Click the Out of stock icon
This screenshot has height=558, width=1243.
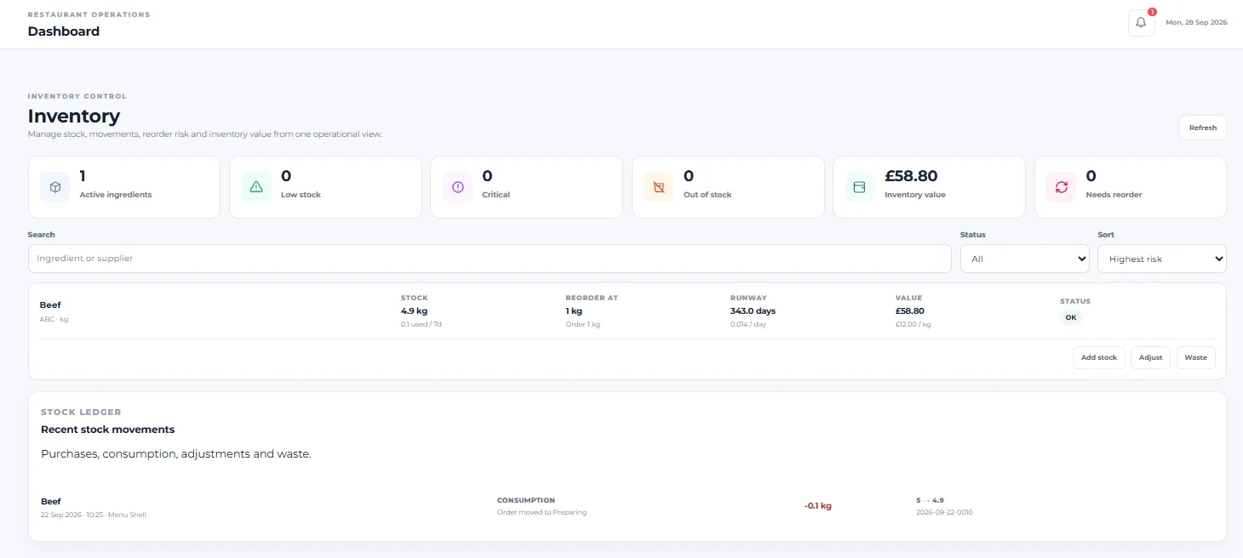click(x=659, y=187)
